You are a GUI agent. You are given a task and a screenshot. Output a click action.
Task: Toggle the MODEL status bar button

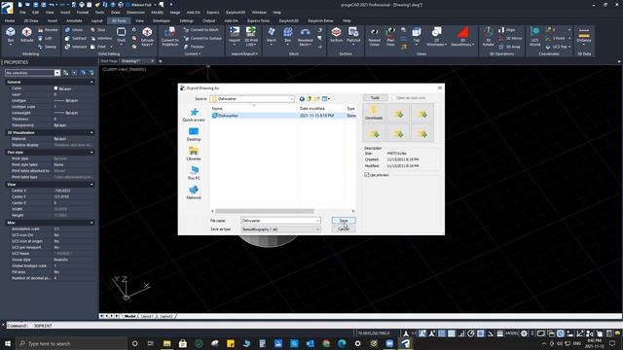click(x=512, y=333)
